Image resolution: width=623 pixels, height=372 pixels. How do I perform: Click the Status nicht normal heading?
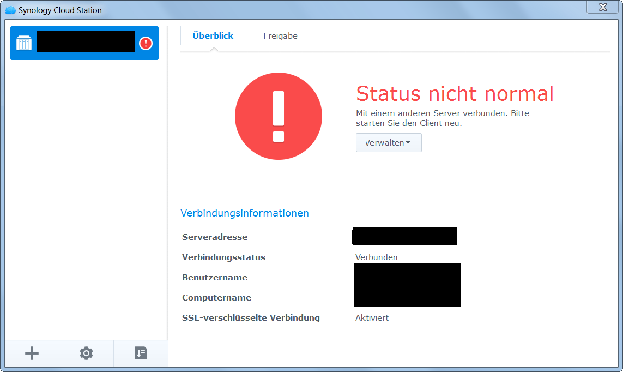click(x=455, y=93)
